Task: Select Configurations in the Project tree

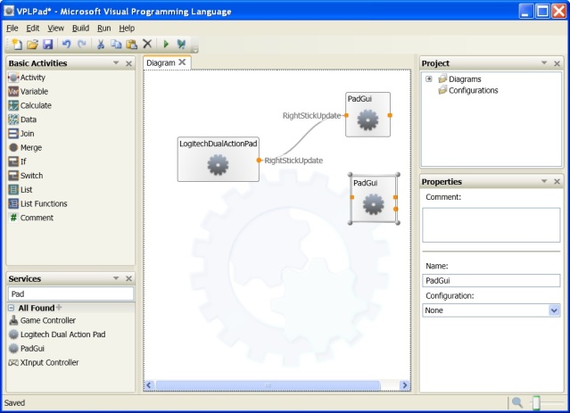Action: [473, 90]
